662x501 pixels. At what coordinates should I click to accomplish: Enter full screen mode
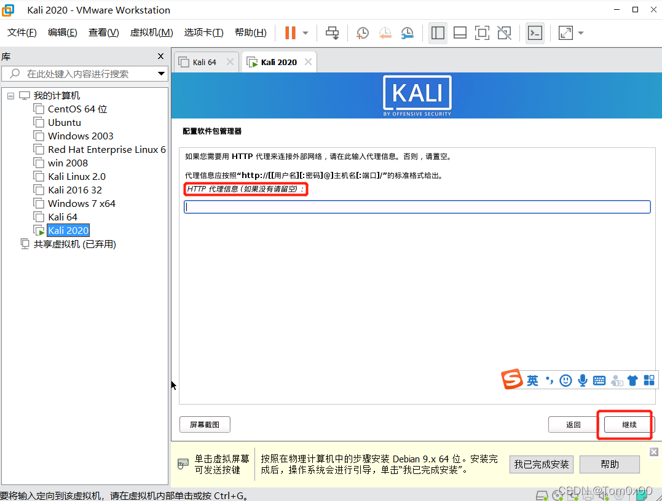tap(482, 33)
